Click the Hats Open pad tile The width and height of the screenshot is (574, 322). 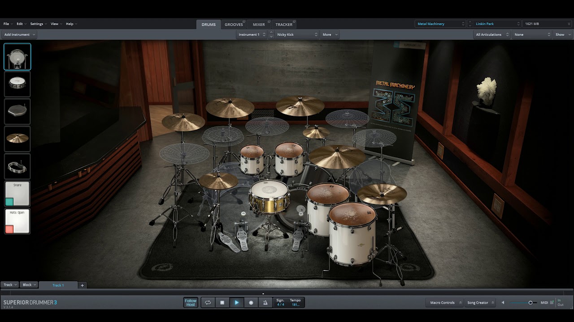pyautogui.click(x=17, y=221)
